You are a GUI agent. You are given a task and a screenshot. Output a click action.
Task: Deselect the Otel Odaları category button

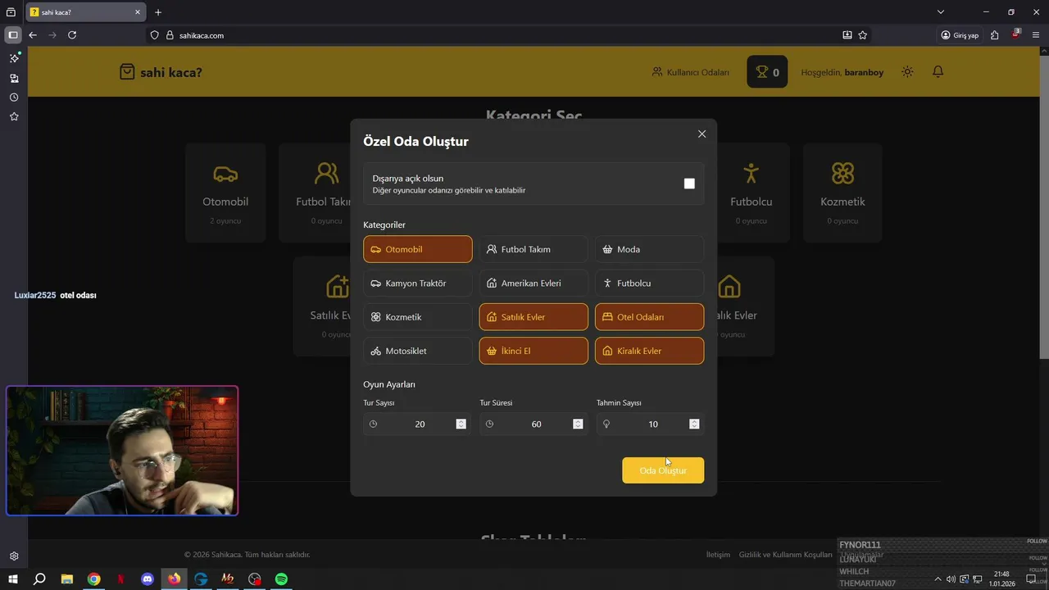coord(649,317)
